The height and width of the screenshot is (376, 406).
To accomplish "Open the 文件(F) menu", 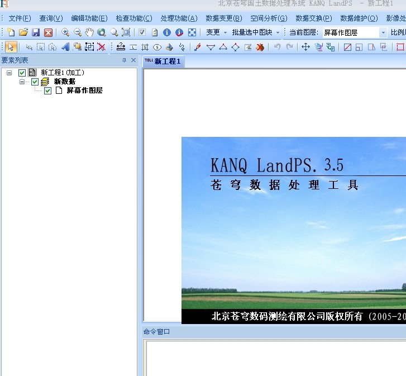I will (20, 18).
